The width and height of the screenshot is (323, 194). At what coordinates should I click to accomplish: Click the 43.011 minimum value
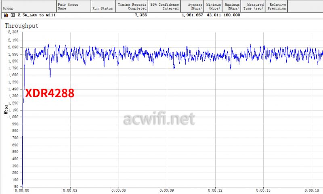(x=214, y=15)
